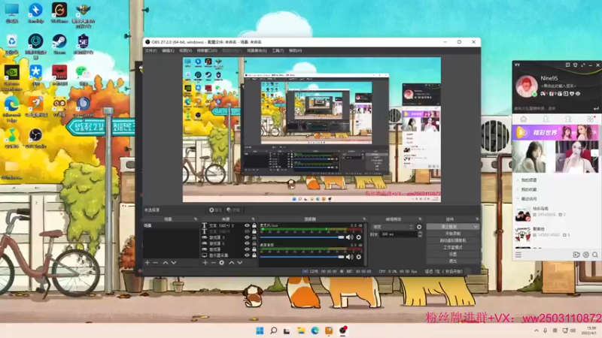Image resolution: width=602 pixels, height=338 pixels.
Task: Open 属性 button above Scenes panel
Action: (215, 210)
